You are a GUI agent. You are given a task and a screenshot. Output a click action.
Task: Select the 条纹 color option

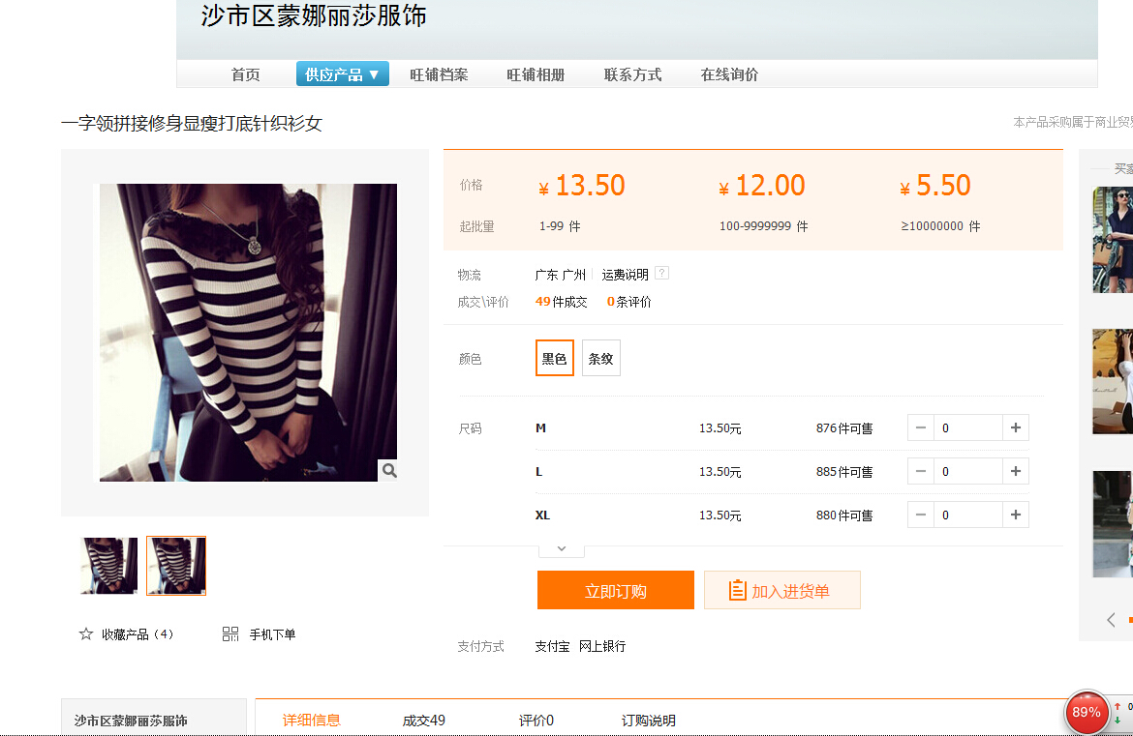coord(600,358)
